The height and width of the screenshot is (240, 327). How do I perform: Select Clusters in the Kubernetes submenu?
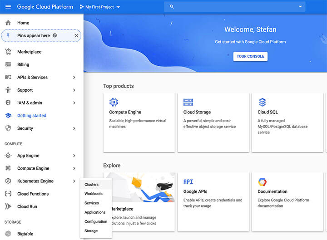96,184
